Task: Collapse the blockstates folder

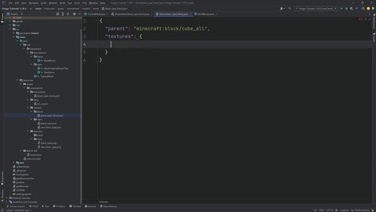Action: [28, 92]
